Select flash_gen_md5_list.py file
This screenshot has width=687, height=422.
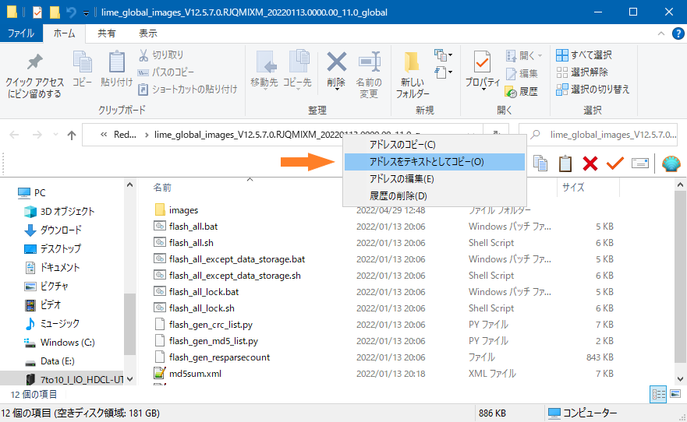pyautogui.click(x=206, y=341)
